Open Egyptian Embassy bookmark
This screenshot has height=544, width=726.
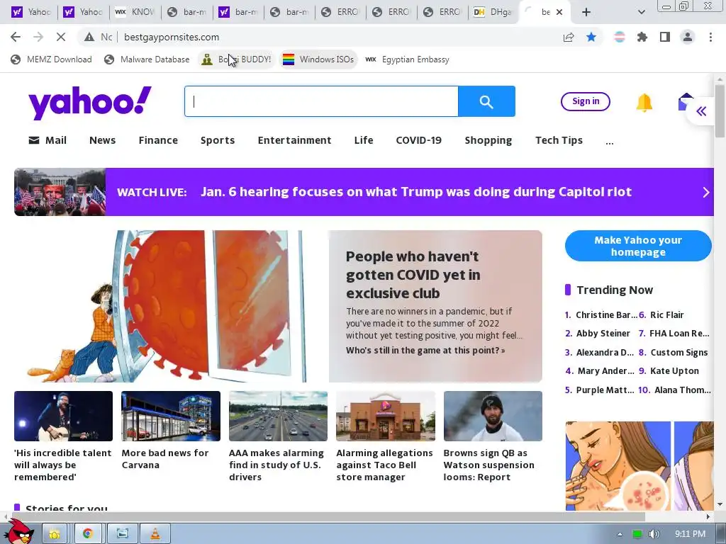[x=408, y=59]
